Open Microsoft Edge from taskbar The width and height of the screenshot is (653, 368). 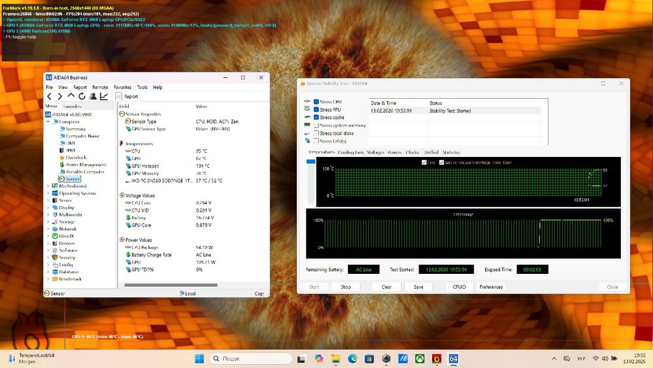353,358
